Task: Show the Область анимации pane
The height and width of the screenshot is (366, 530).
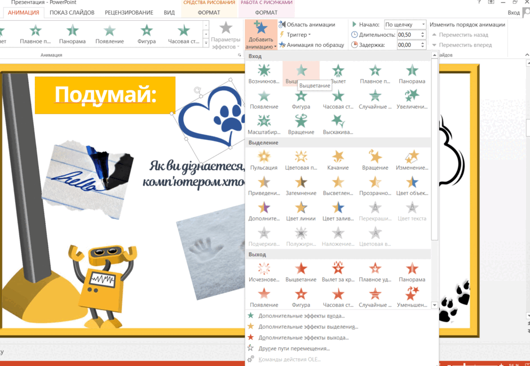Action: click(307, 24)
